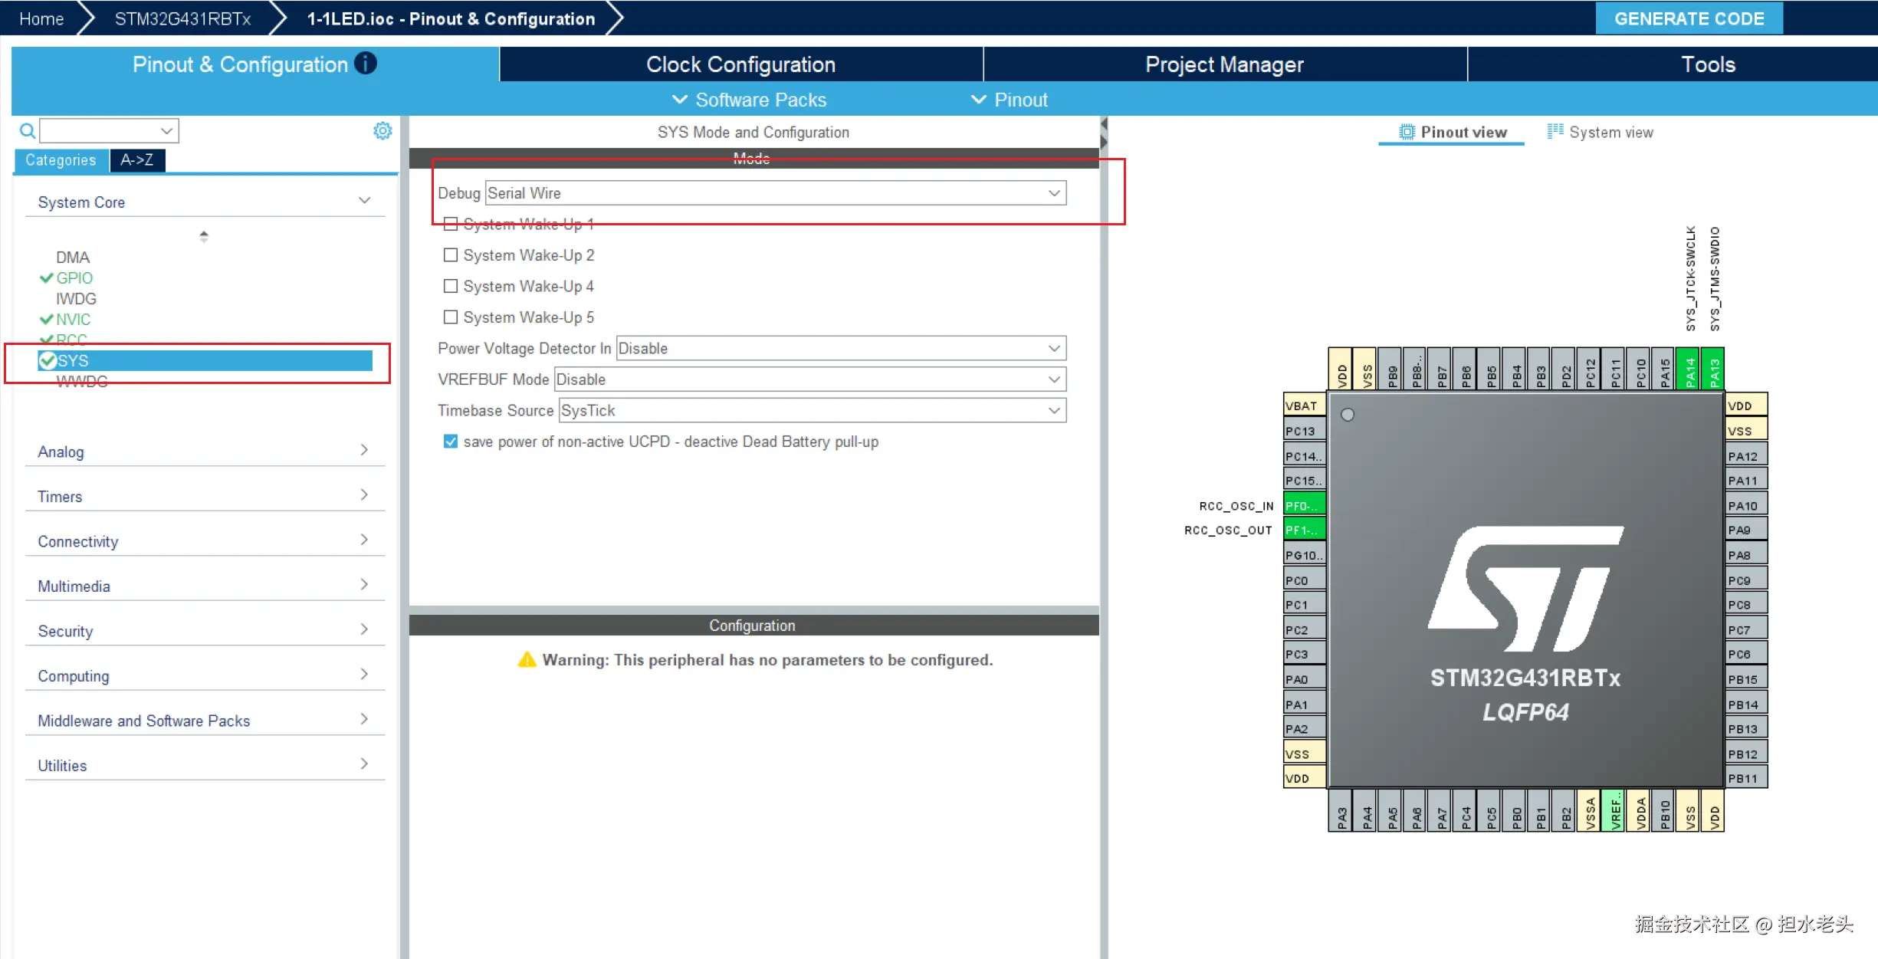1878x959 pixels.
Task: Click the PA9 pin on the chip
Action: click(1747, 530)
